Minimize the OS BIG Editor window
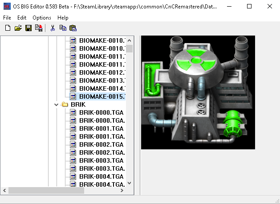The height and width of the screenshot is (204, 280). tap(229, 6)
